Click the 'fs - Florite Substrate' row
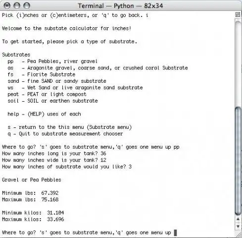Viewport: 242px width, 238px height. pos(42,74)
